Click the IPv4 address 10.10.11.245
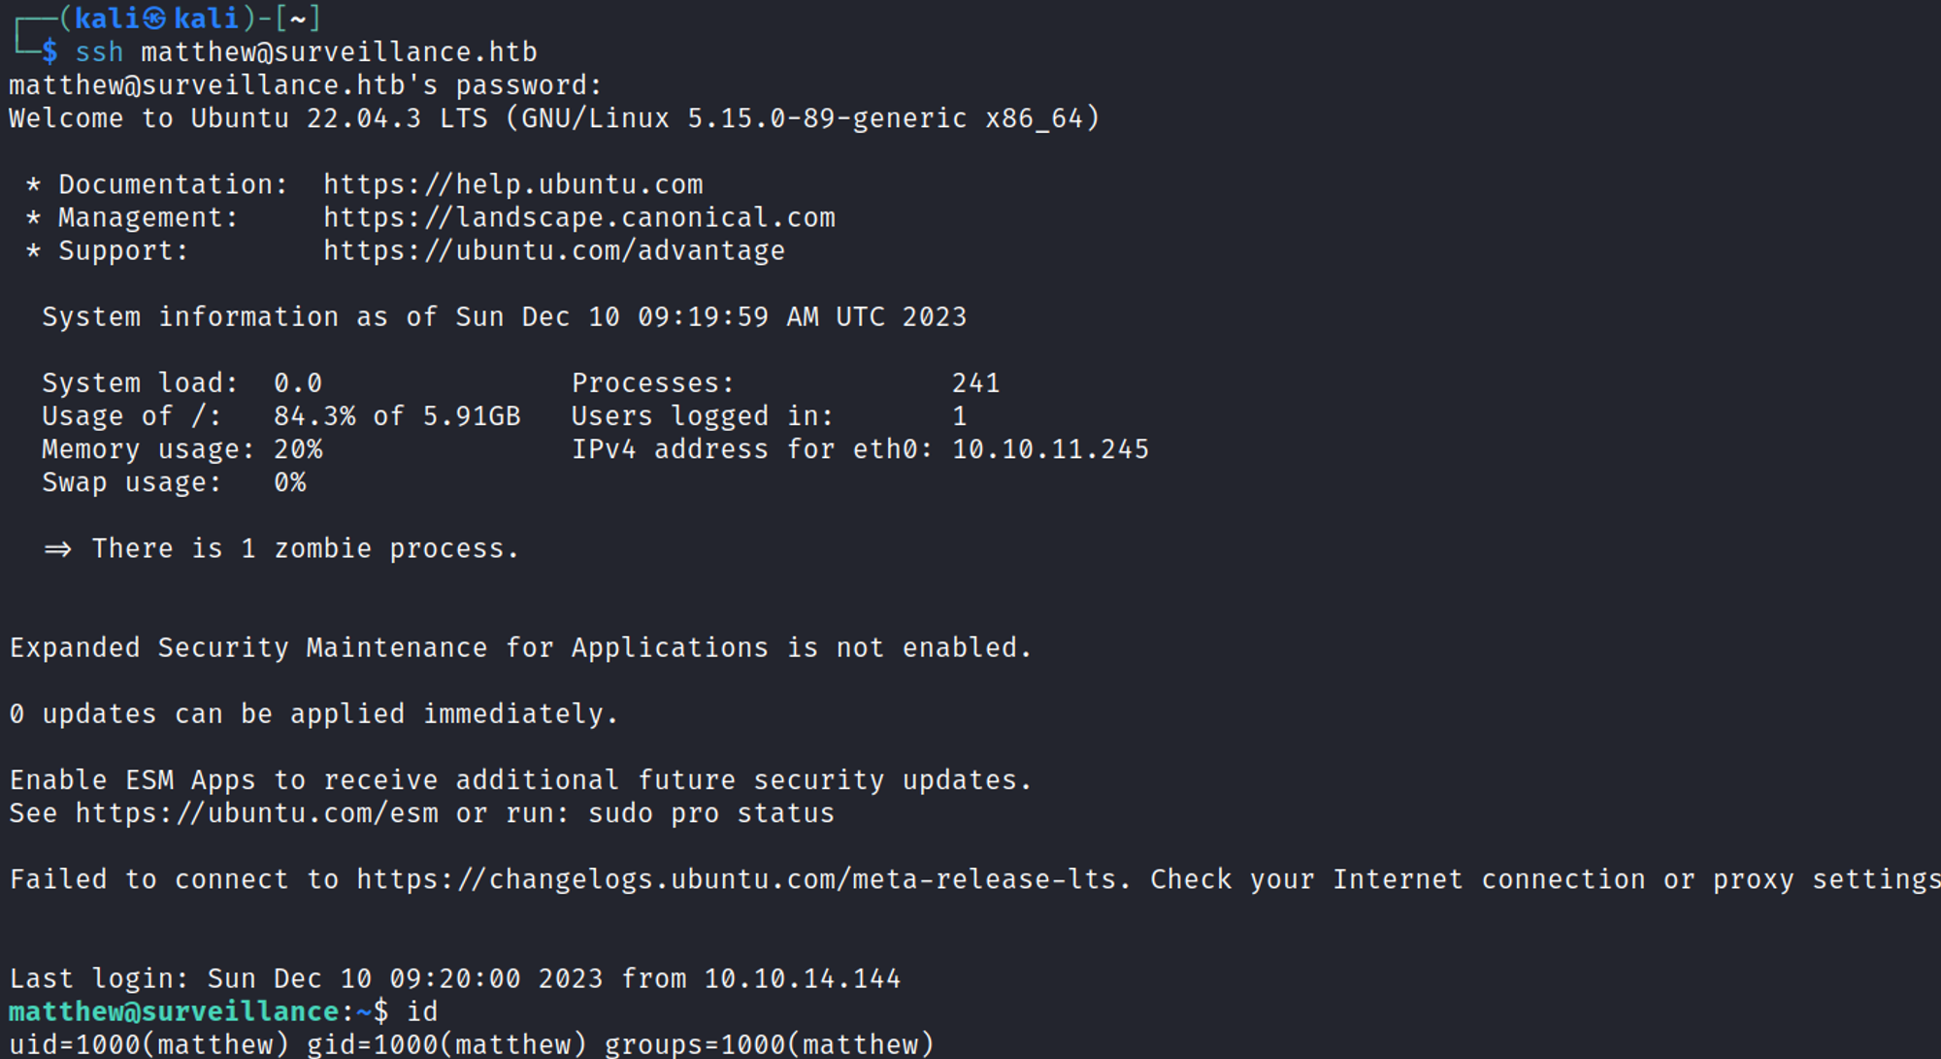The height and width of the screenshot is (1059, 1941). coord(1050,449)
